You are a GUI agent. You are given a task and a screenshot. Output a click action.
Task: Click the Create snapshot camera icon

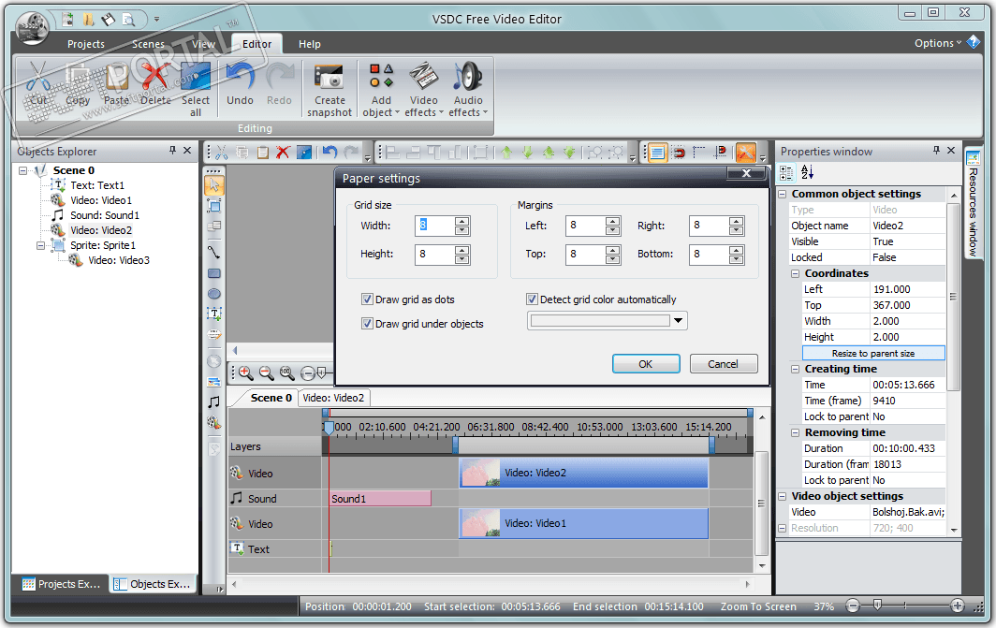coord(330,78)
